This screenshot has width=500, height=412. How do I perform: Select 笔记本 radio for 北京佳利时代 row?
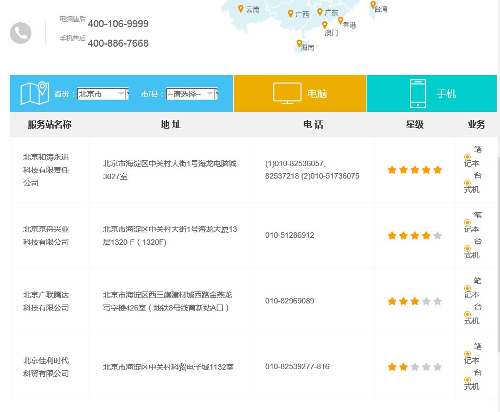tap(467, 354)
